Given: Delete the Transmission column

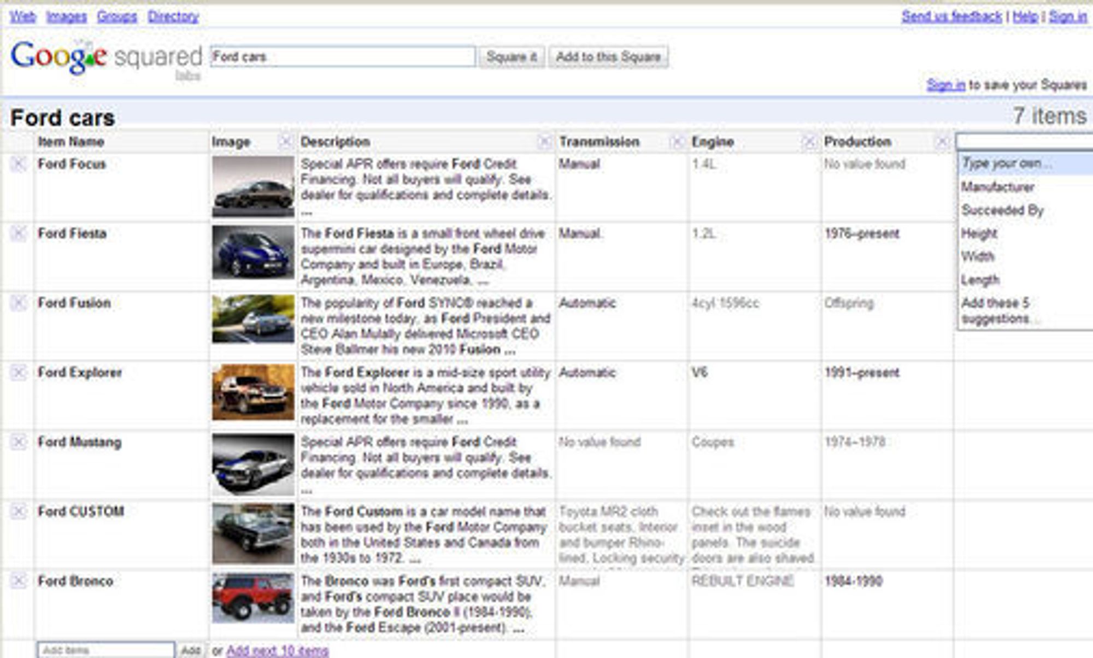Looking at the screenshot, I should (x=677, y=142).
